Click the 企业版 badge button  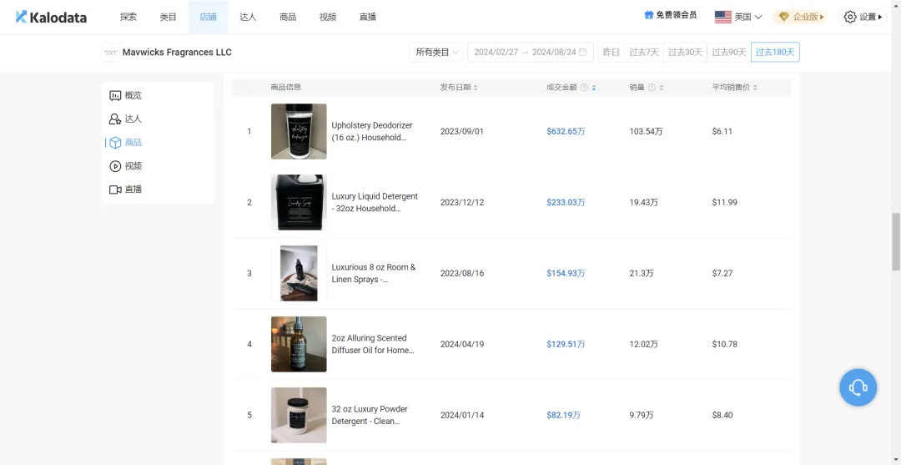click(801, 18)
